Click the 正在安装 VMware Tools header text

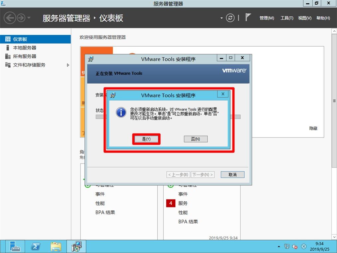coord(119,73)
